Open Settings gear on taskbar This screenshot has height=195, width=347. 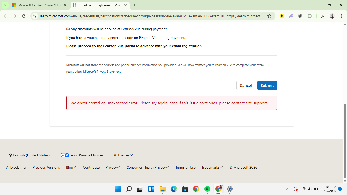pyautogui.click(x=230, y=189)
